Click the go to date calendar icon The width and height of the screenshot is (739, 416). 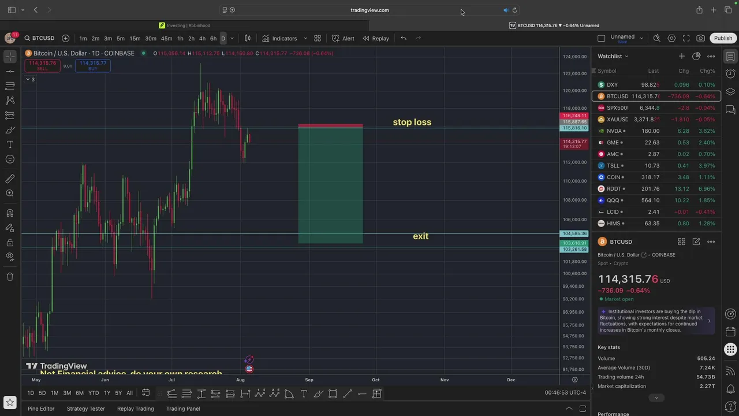pyautogui.click(x=146, y=393)
